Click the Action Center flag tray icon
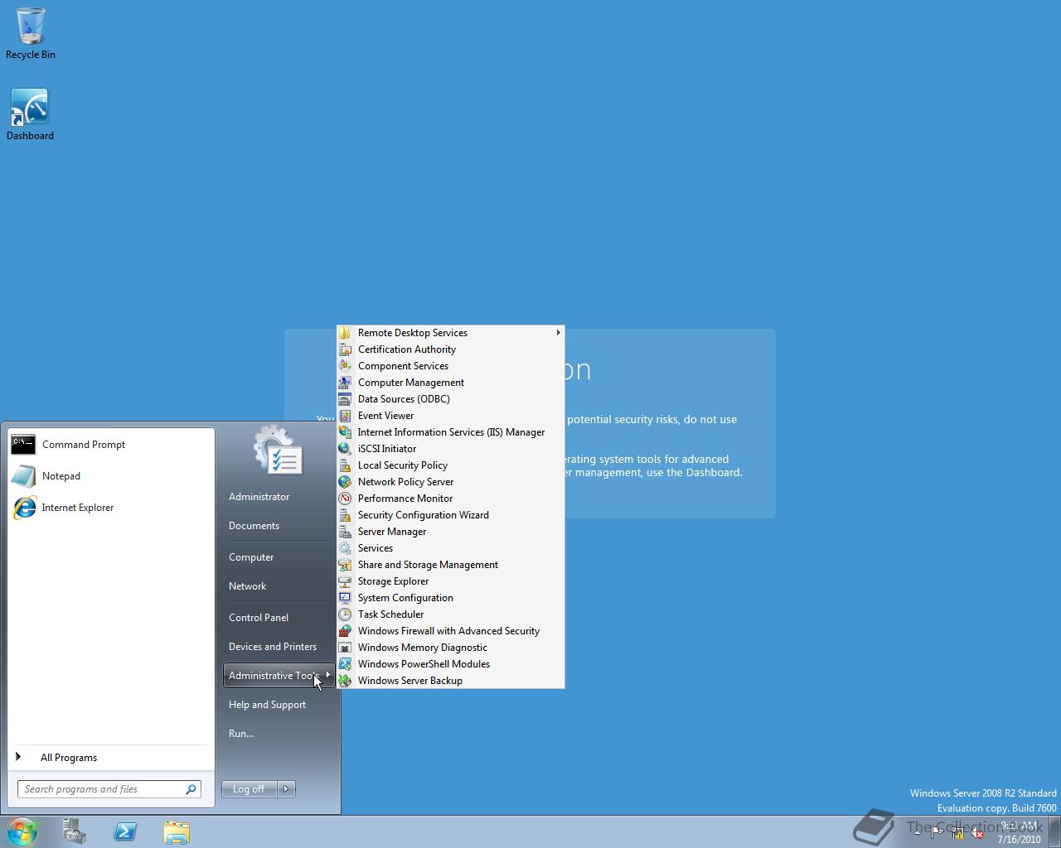The image size is (1061, 848). click(x=937, y=833)
